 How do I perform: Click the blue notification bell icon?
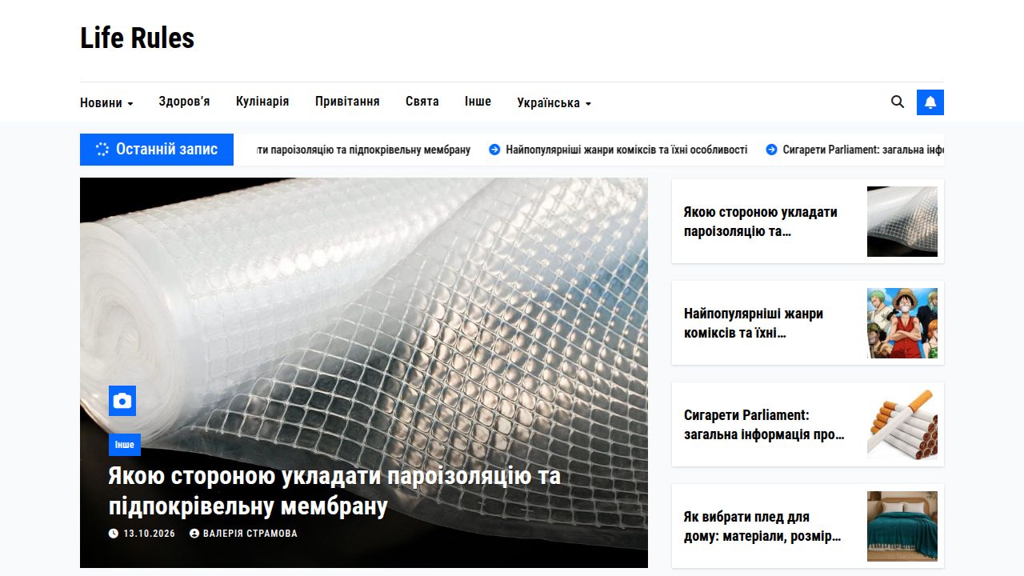click(930, 102)
